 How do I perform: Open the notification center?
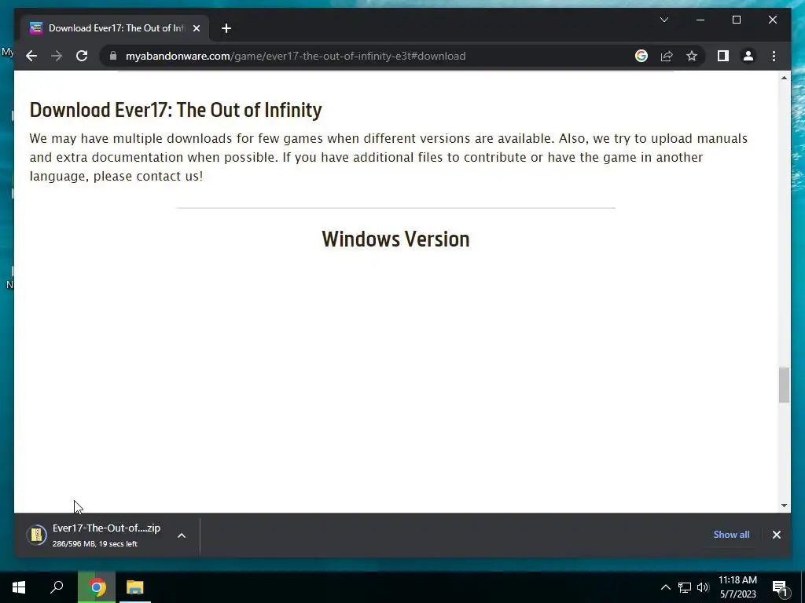pyautogui.click(x=781, y=588)
